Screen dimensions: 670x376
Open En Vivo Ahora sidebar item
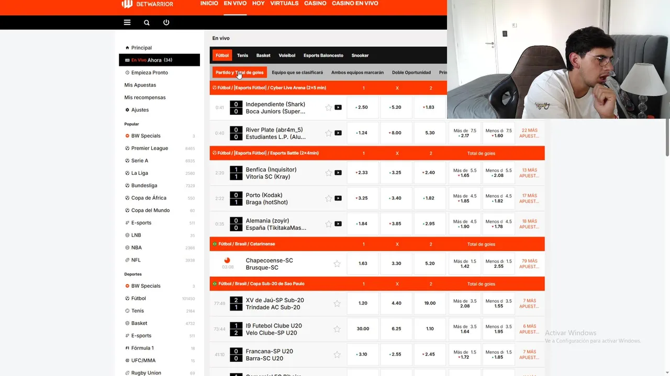point(159,60)
